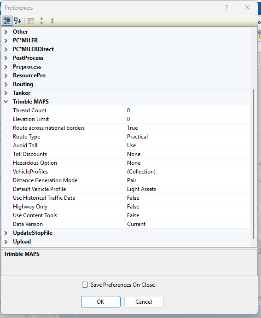Click the property grid vertical scrollbar

[254, 164]
